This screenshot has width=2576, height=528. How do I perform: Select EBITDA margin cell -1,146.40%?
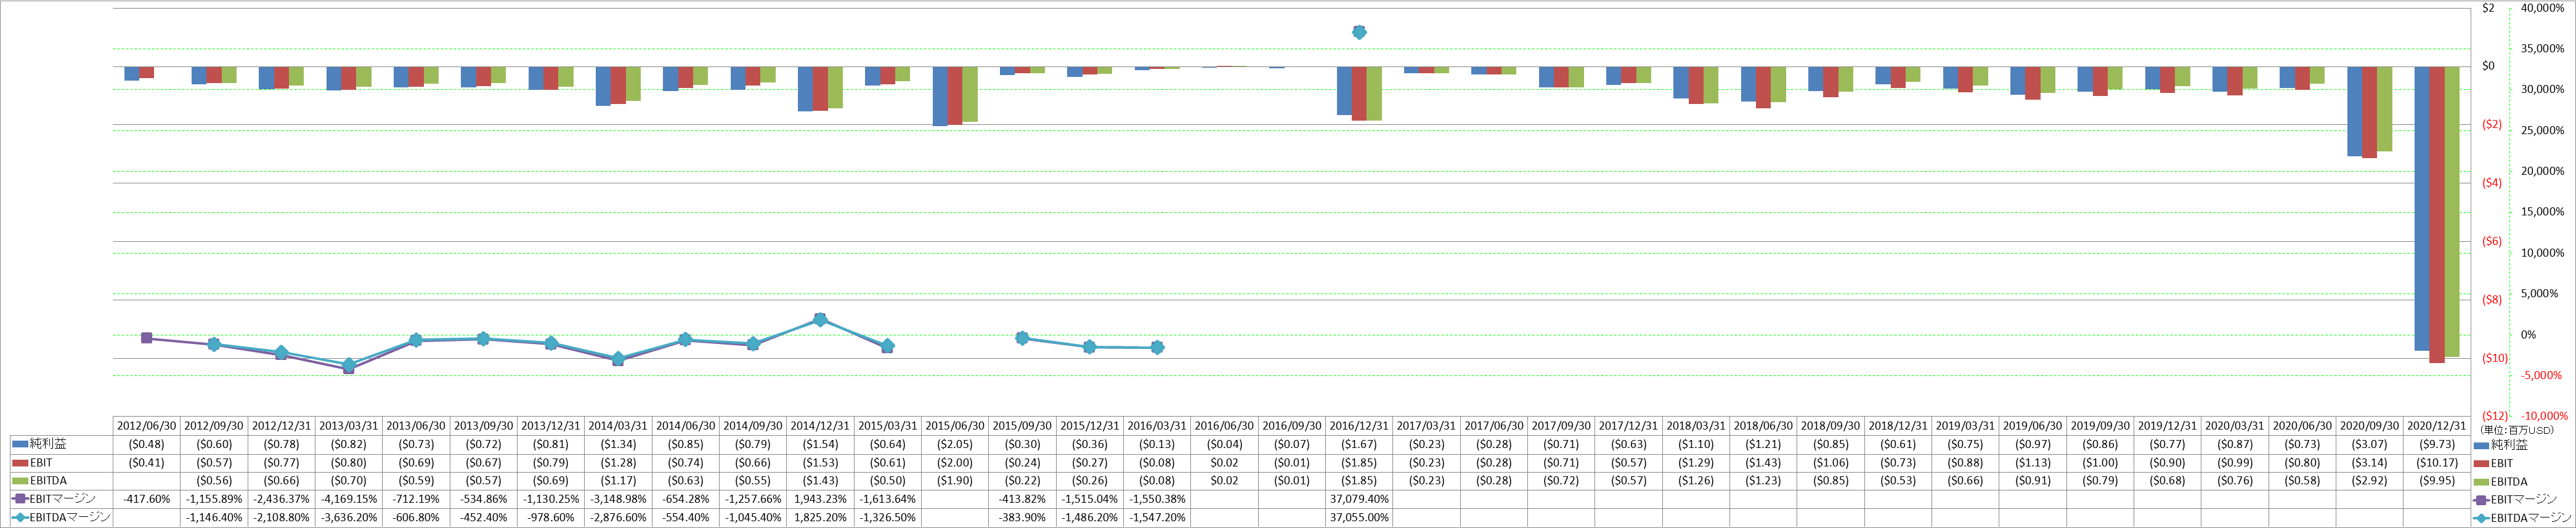[215, 517]
